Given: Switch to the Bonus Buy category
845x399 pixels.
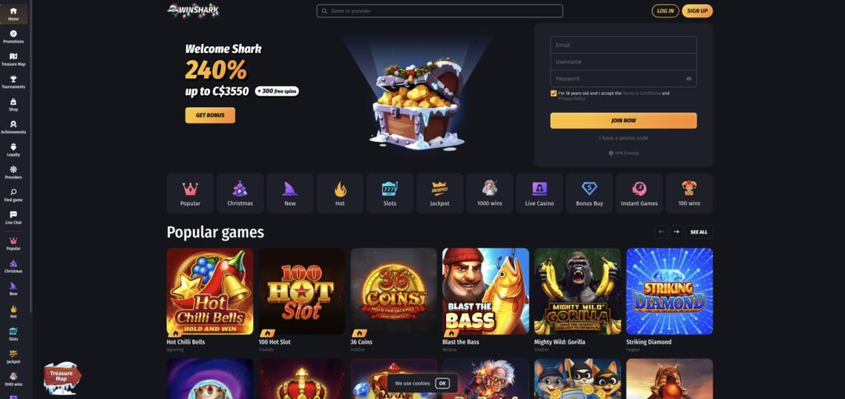Looking at the screenshot, I should 589,193.
